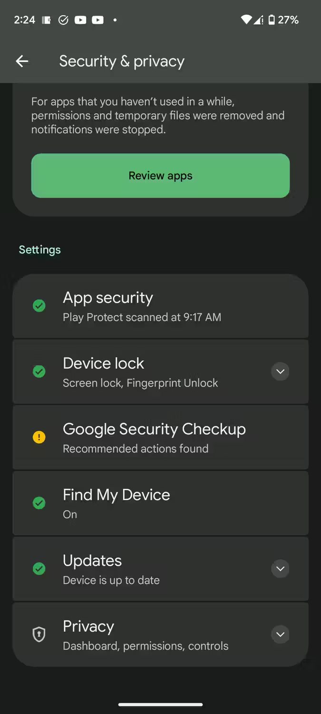Viewport: 321px width, 714px height.
Task: Select the Privacy shield icon
Action: coord(39,634)
